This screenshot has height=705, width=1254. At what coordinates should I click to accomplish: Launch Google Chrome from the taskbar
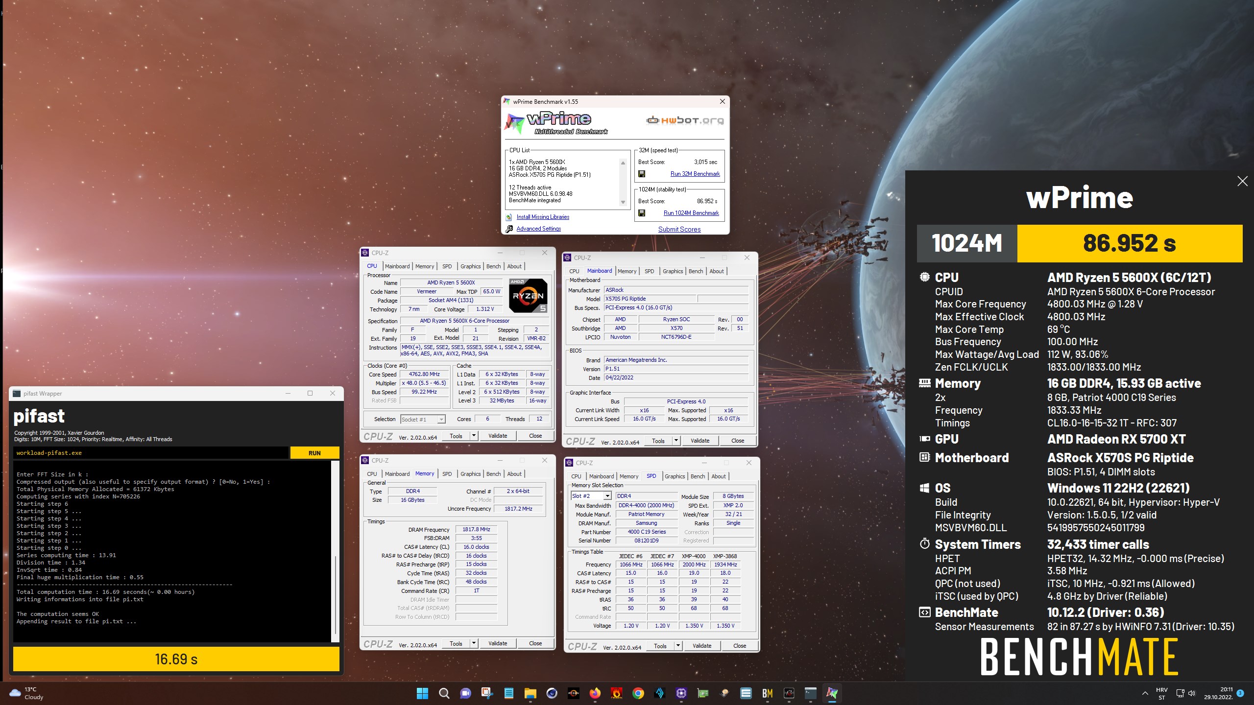pyautogui.click(x=638, y=693)
